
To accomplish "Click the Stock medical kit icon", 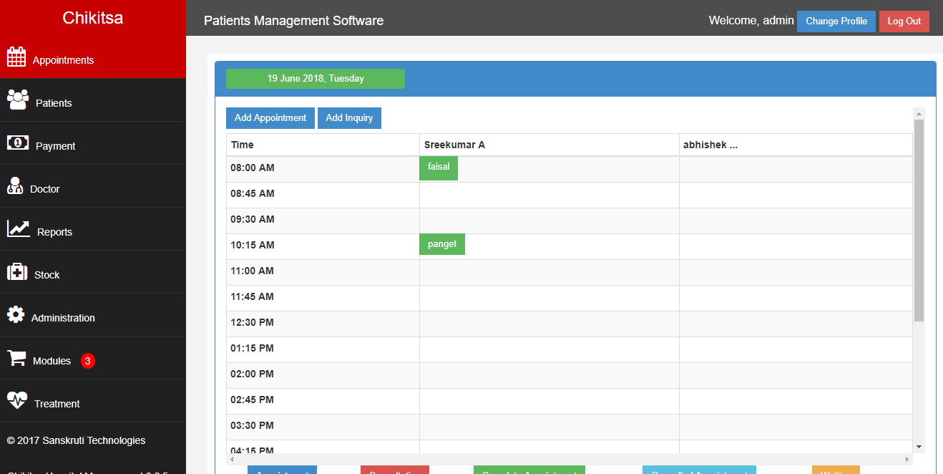I will (17, 272).
